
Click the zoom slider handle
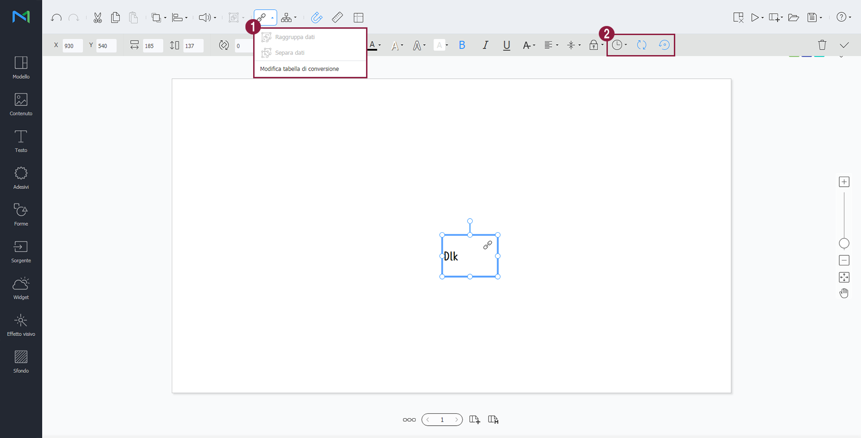tap(844, 244)
